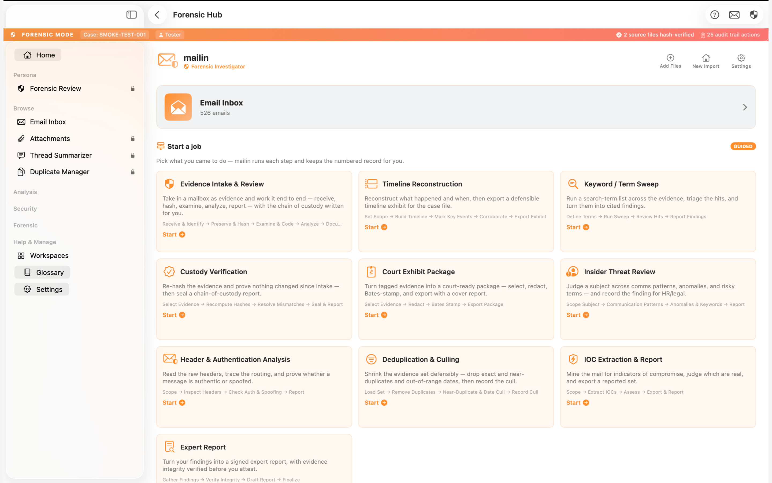Viewport: 772px width, 483px height.
Task: Click the 'Start a job' heading
Action: coord(184,146)
